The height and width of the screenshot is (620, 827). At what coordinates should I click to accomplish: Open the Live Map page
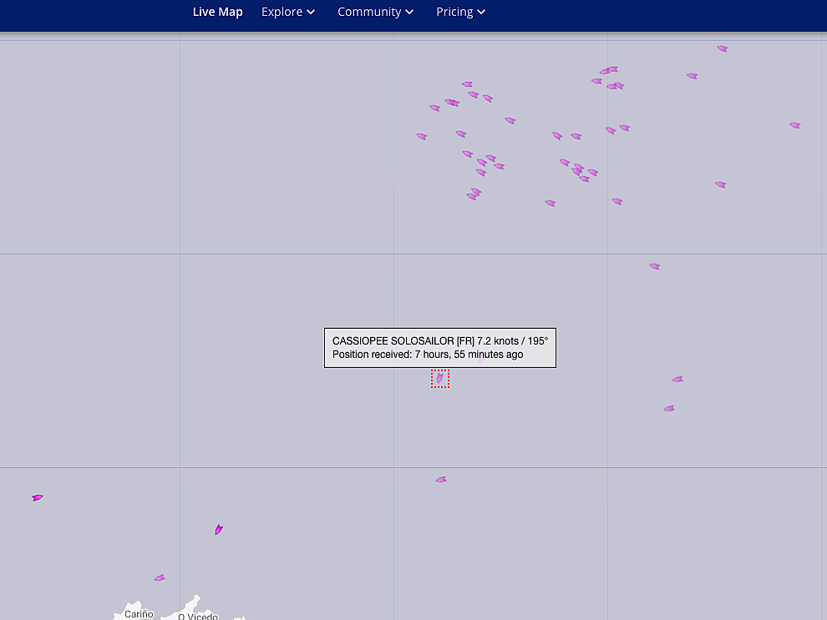pyautogui.click(x=217, y=12)
